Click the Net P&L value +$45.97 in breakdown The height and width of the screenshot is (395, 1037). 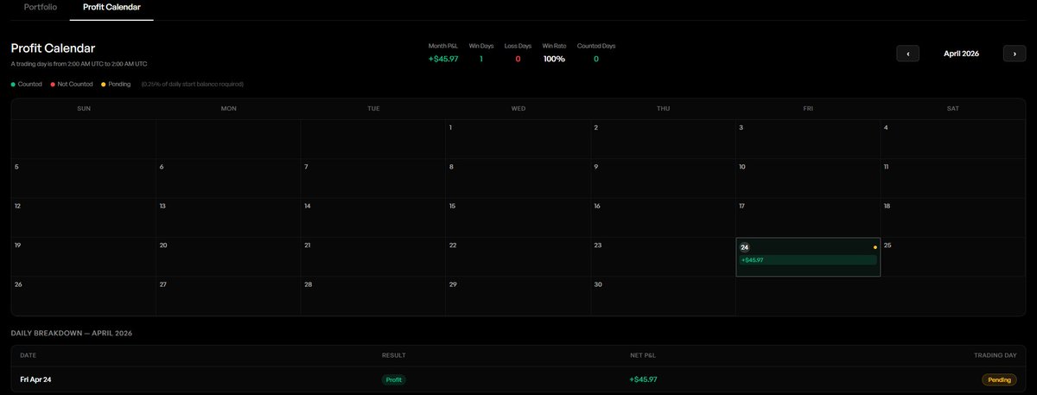point(644,379)
